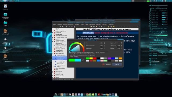Open the Закладки menu
172x97 pixels.
92,24
